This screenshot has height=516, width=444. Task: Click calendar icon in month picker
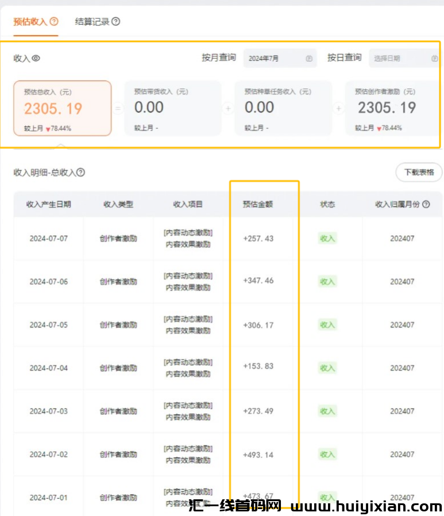tap(309, 59)
